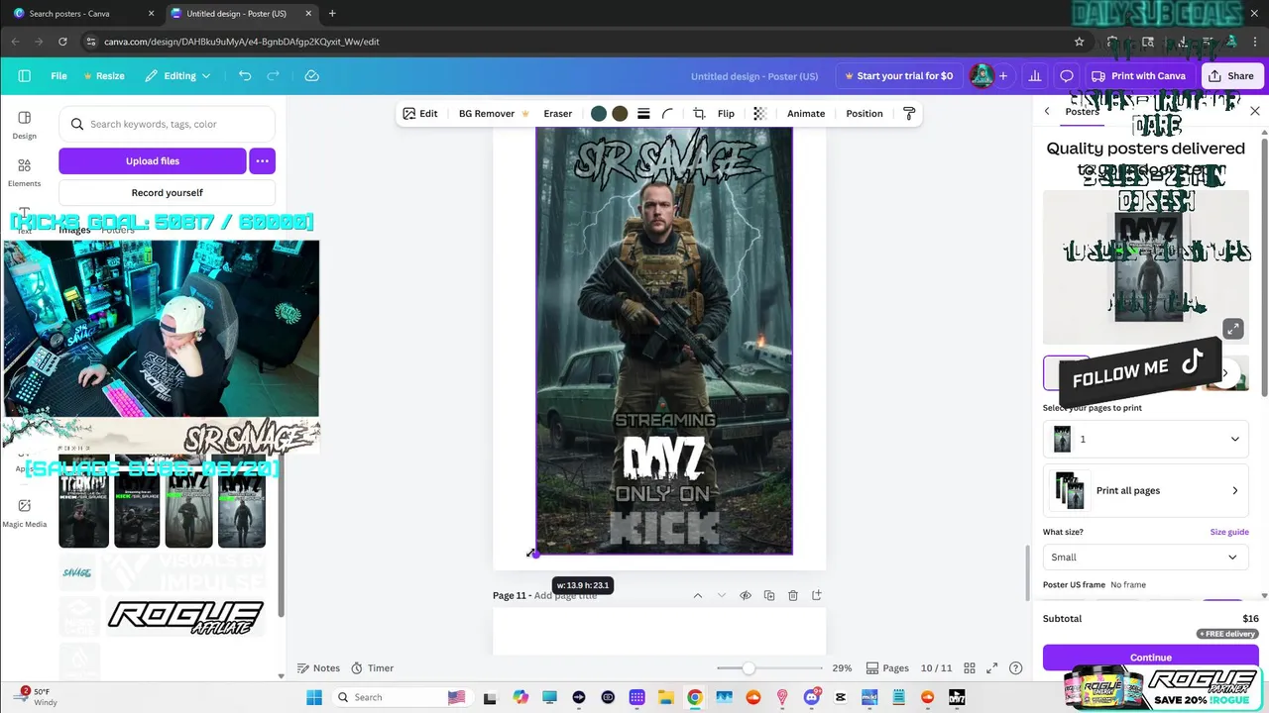Screen dimensions: 1269x713
Task: Hide page 11 with eye icon
Action: point(745,595)
